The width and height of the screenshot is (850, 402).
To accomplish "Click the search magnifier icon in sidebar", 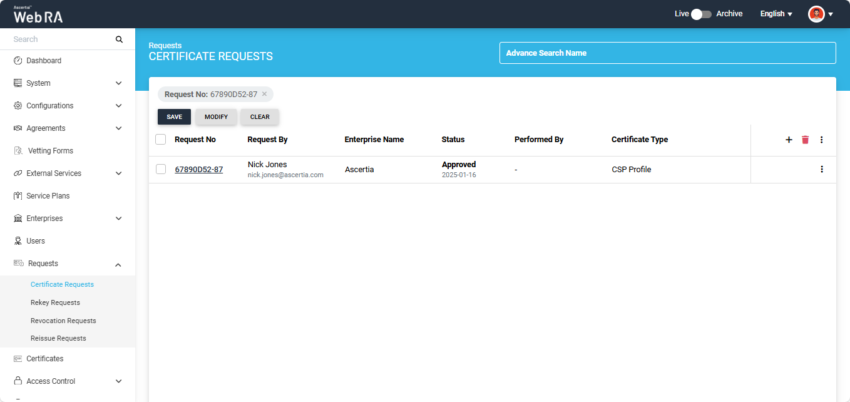I will pos(119,39).
